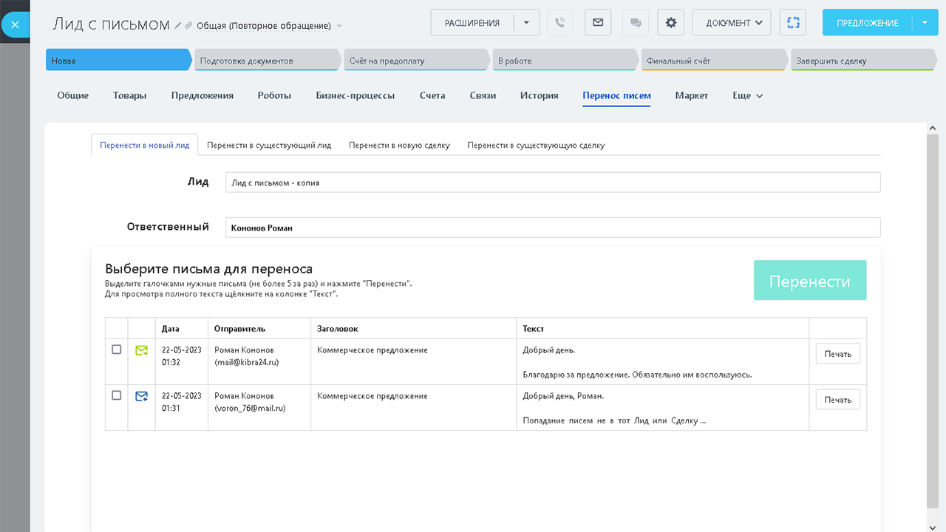Click the pencil icon to rename lead
This screenshot has width=946, height=532.
178,26
